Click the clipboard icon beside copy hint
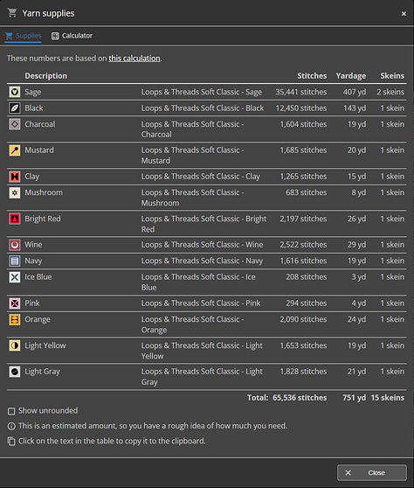 (x=11, y=442)
